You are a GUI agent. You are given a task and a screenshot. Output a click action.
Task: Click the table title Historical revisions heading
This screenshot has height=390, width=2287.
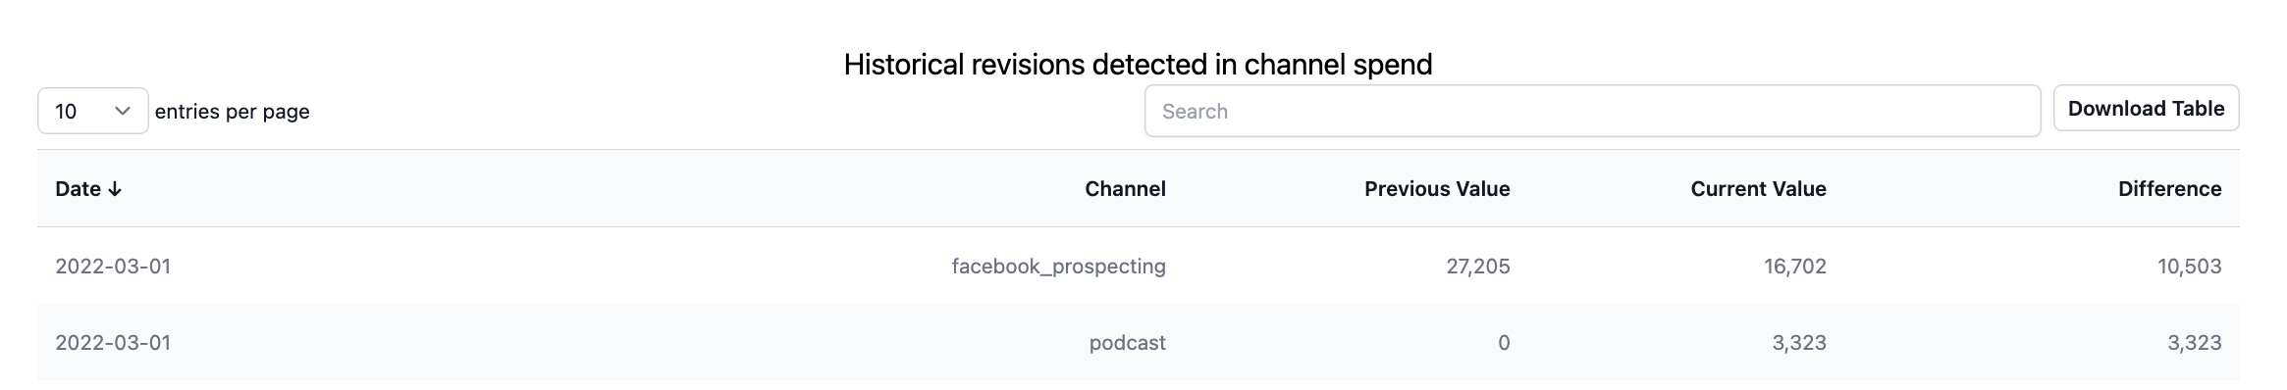1138,65
